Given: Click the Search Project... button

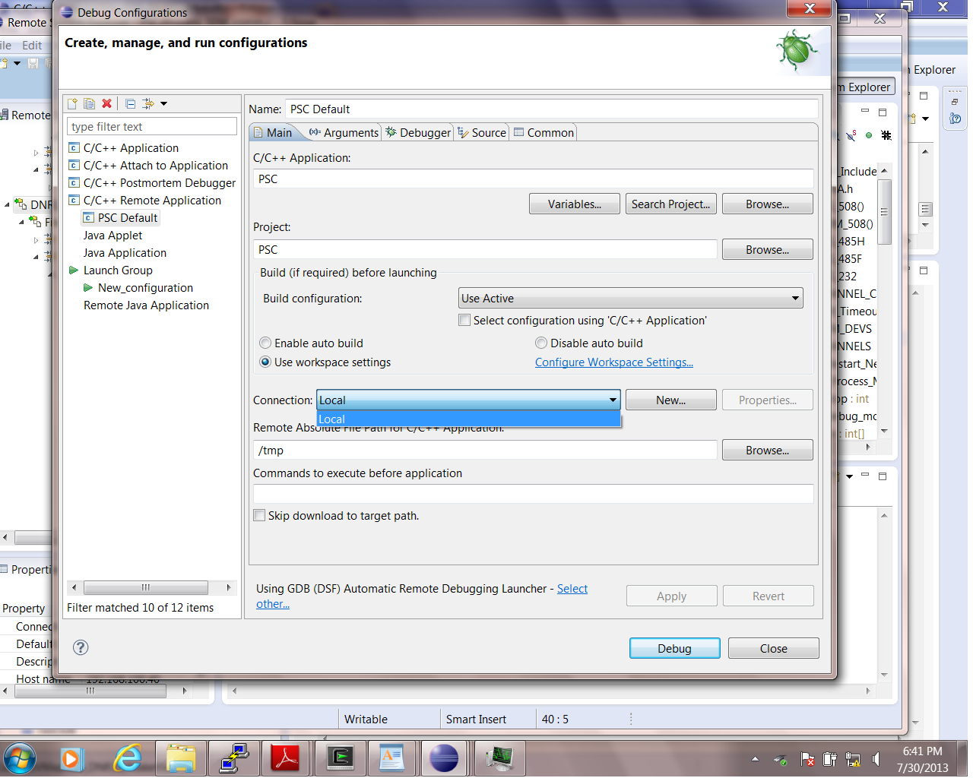Looking at the screenshot, I should pyautogui.click(x=671, y=204).
